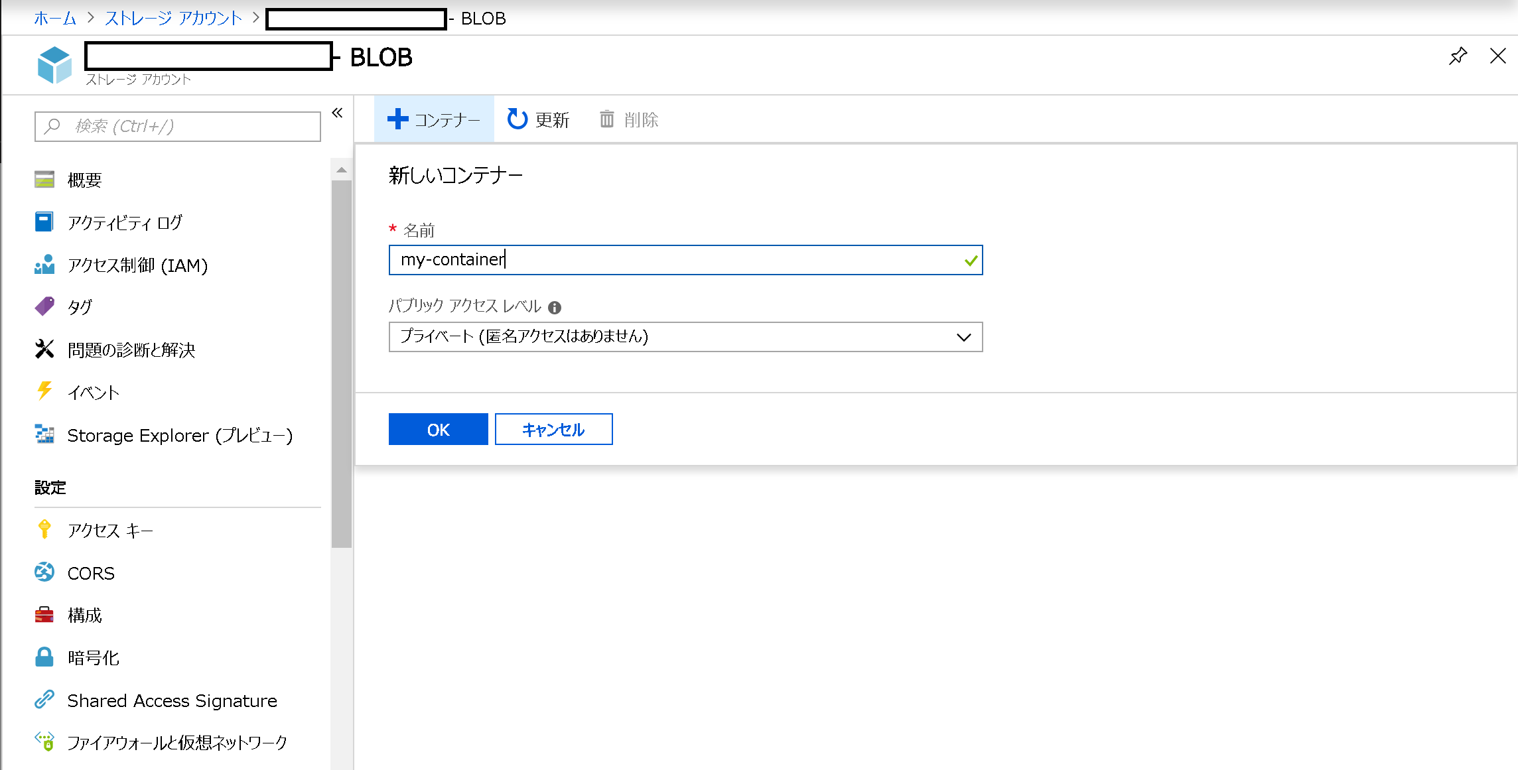
Task: Focus the sidebar search (検索) box
Action: [178, 126]
